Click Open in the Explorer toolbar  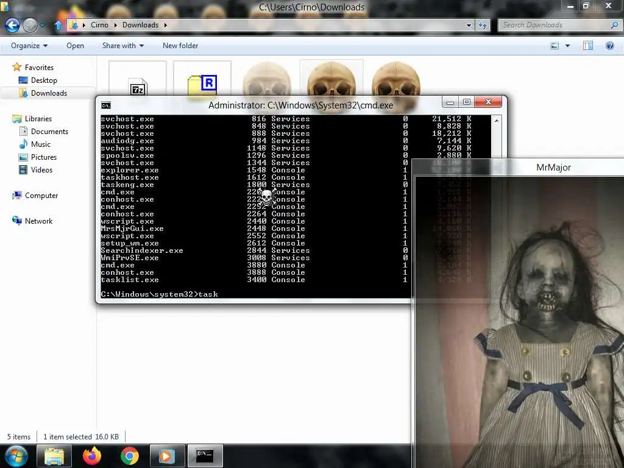pos(75,46)
